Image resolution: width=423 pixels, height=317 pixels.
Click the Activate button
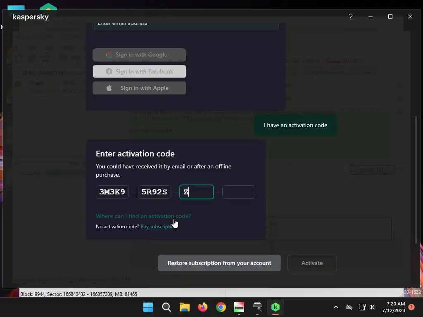point(312,263)
